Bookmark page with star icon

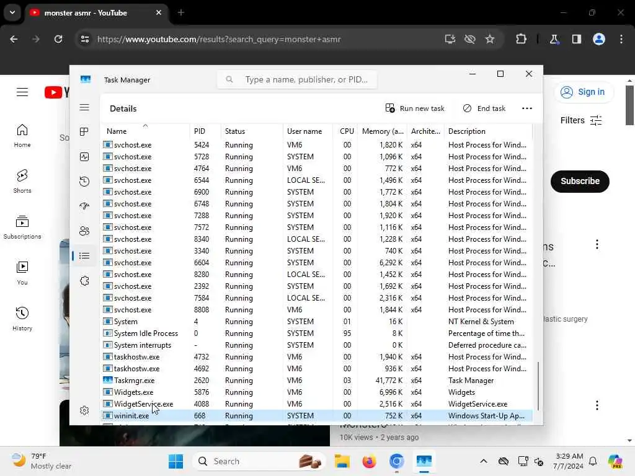click(490, 39)
